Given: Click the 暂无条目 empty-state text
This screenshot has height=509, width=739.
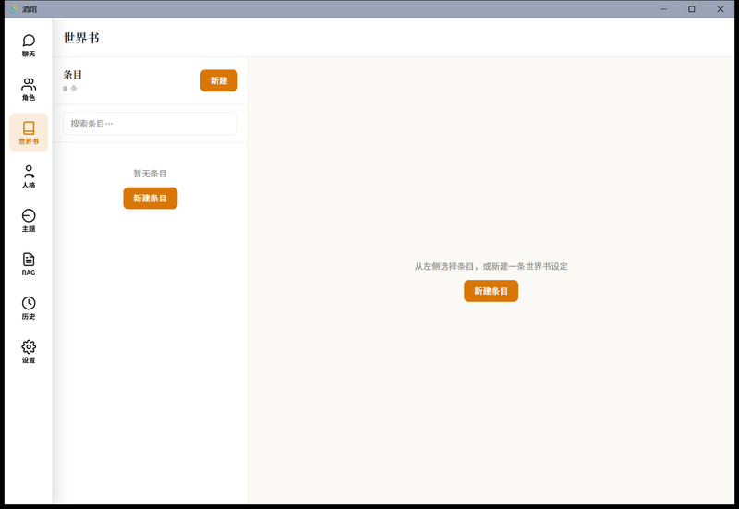Looking at the screenshot, I should [x=150, y=174].
